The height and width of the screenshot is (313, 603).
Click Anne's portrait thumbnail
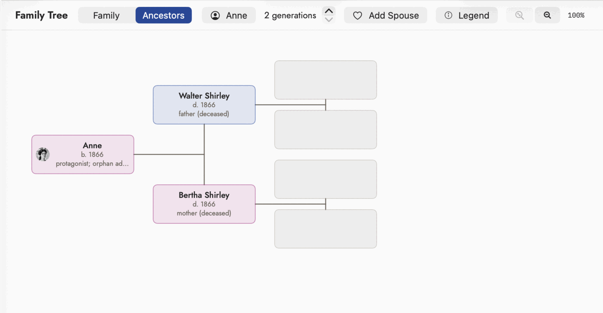(43, 154)
